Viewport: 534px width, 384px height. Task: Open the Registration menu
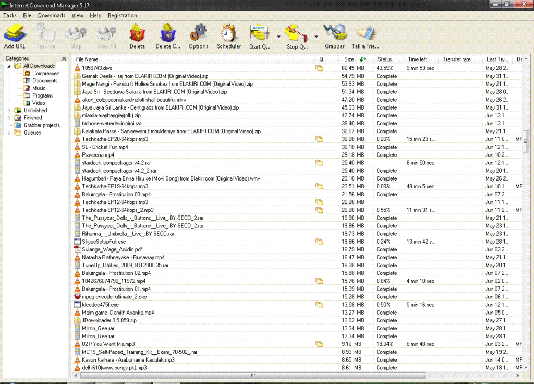(x=122, y=15)
